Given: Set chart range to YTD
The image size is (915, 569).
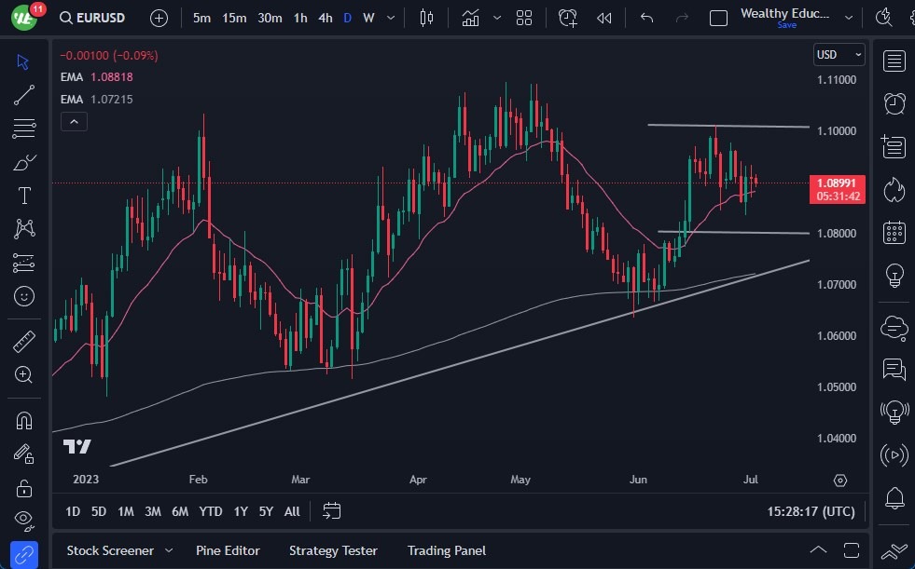Looking at the screenshot, I should (x=211, y=511).
